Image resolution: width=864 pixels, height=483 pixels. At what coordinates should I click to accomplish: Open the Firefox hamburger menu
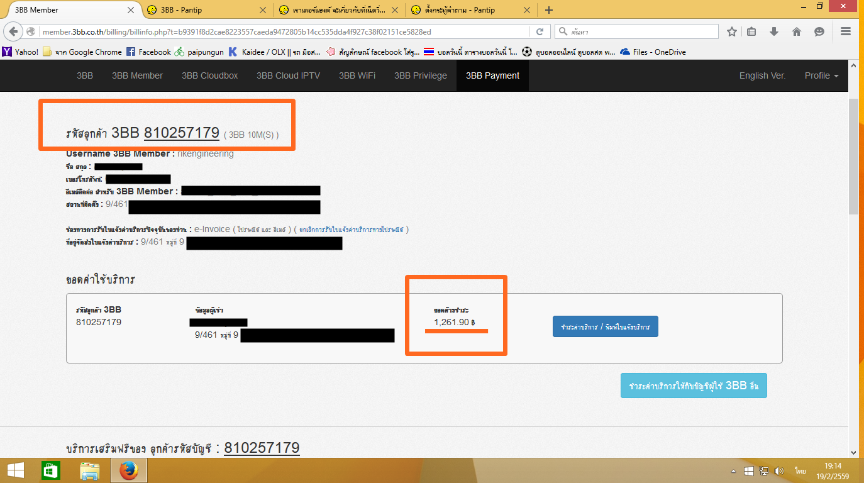click(x=846, y=31)
